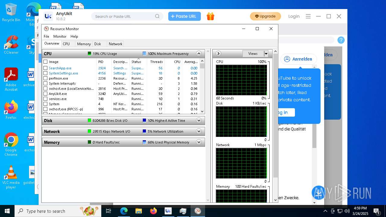This screenshot has height=217, width=386.
Task: Check the System Interrupts checkbox
Action: click(x=46, y=83)
